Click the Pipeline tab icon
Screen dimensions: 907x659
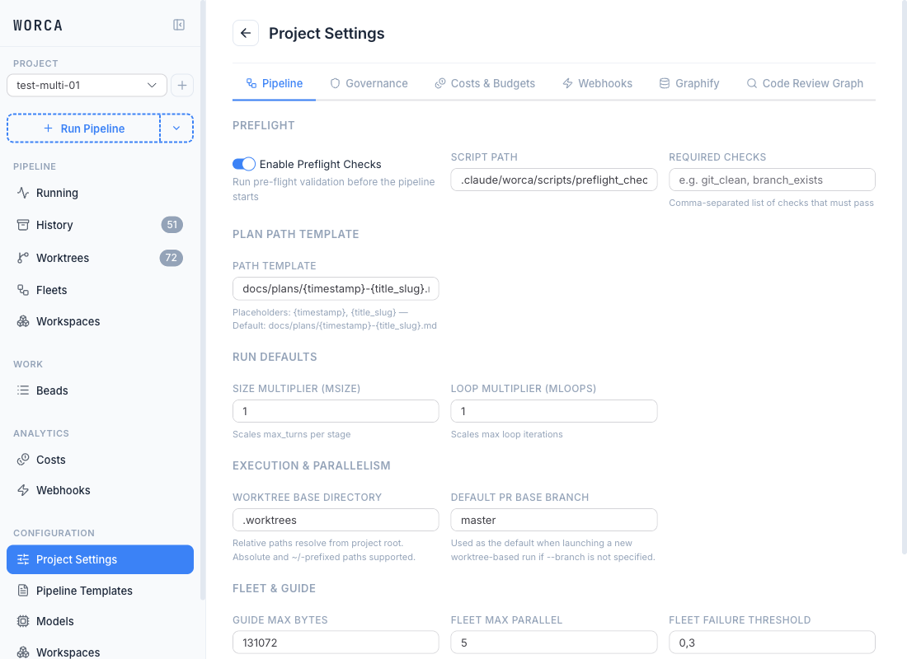251,83
